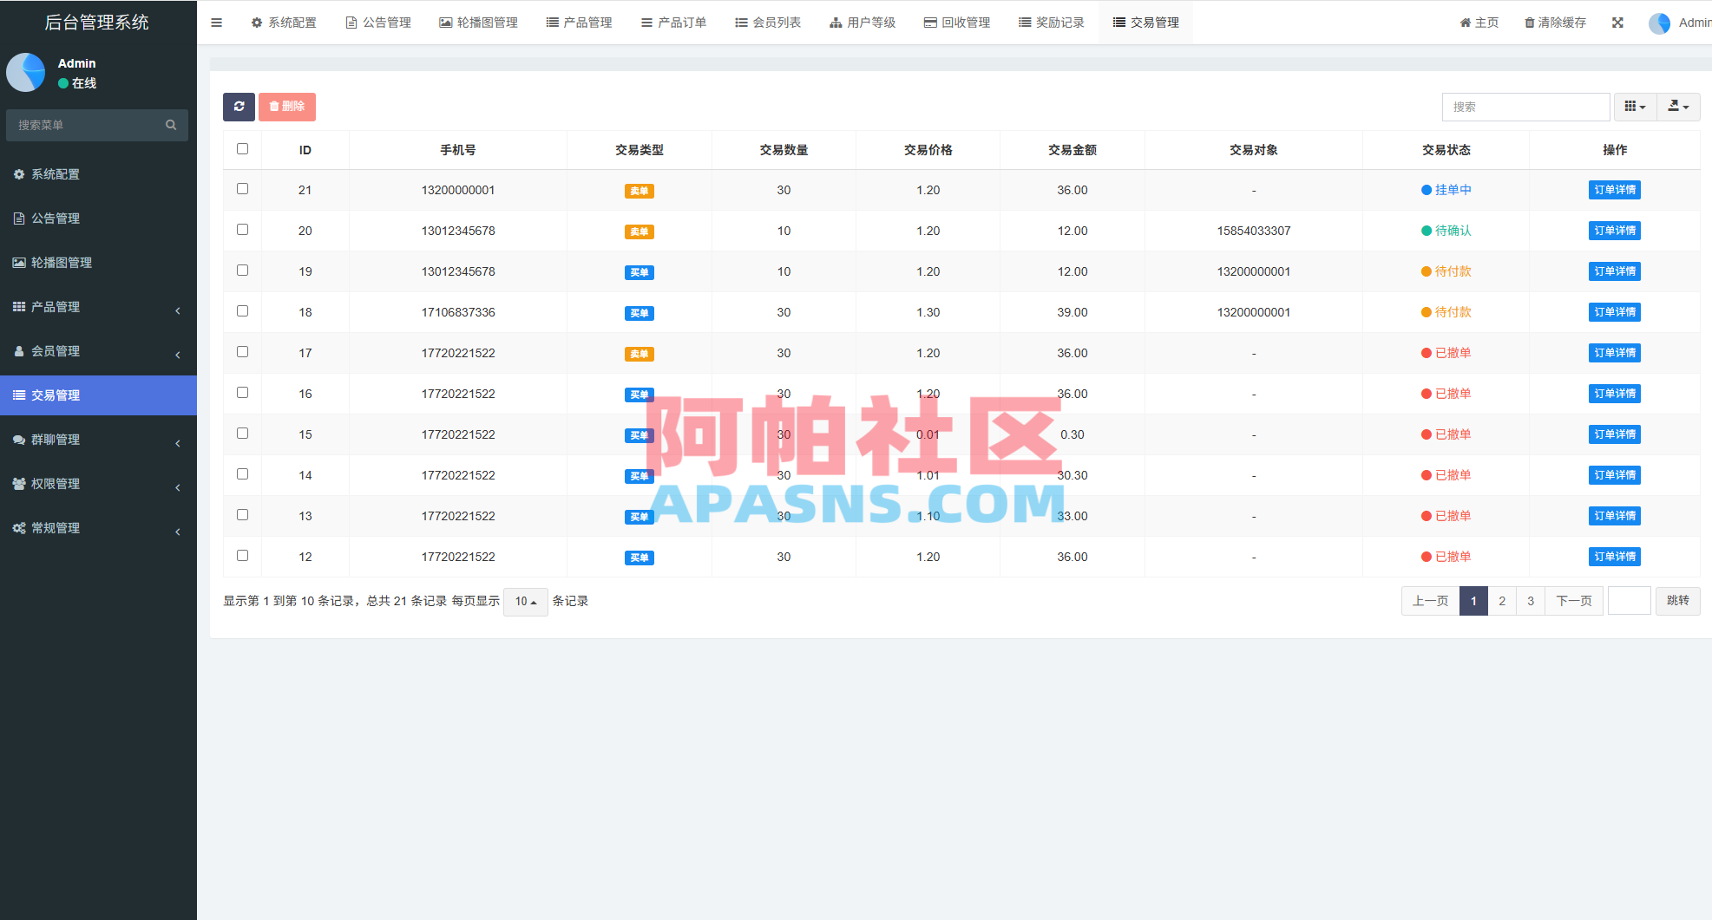Select the checkbox for record ID 21
Image resolution: width=1712 pixels, height=920 pixels.
pos(242,189)
